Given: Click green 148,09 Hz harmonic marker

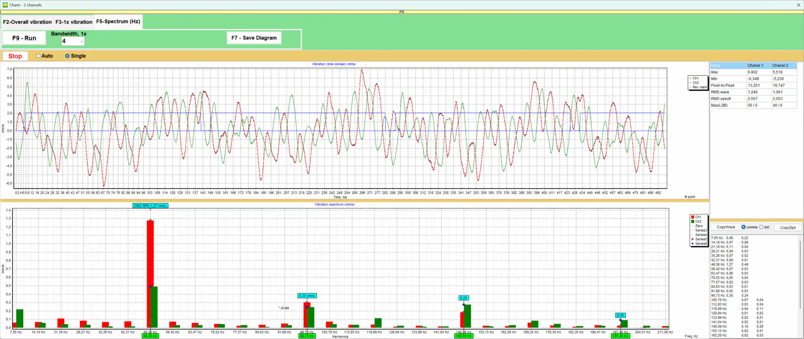Looking at the screenshot, I should 463,336.
